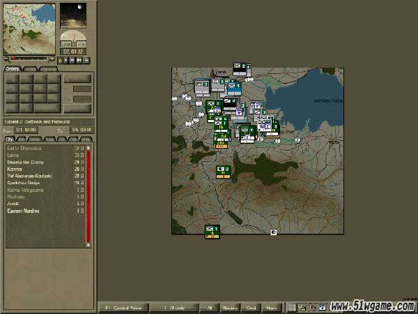
Task: Toggle the box beside Destroy the Enemy
Action: (x=82, y=162)
